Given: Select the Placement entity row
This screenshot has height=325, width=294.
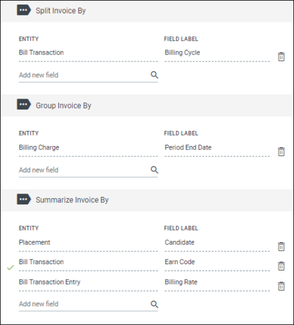Looking at the screenshot, I should coord(88,243).
